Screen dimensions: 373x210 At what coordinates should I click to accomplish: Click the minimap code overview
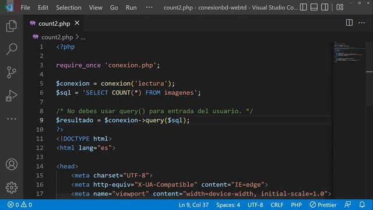point(349,52)
